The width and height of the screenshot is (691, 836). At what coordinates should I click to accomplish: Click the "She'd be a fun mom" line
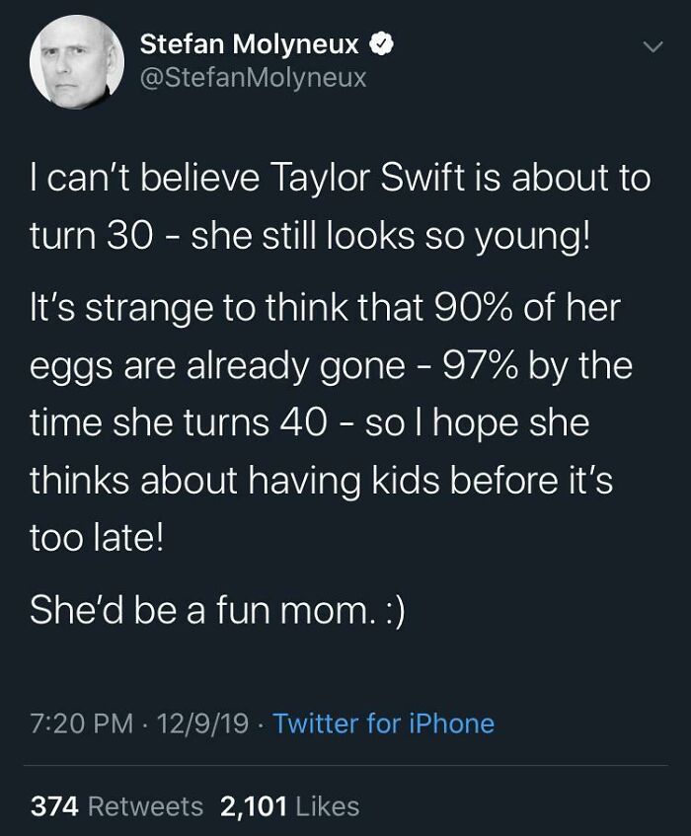point(218,610)
